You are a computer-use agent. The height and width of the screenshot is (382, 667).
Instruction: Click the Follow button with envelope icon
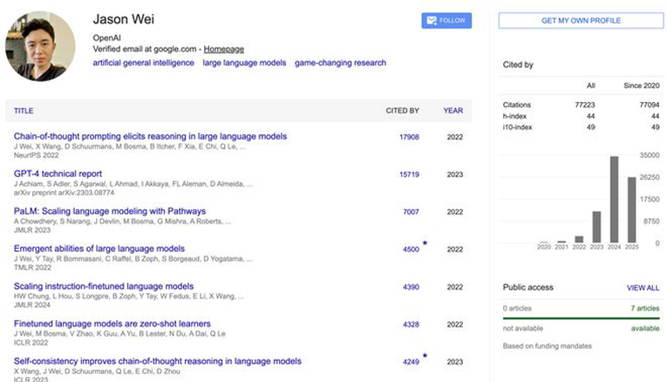[446, 20]
